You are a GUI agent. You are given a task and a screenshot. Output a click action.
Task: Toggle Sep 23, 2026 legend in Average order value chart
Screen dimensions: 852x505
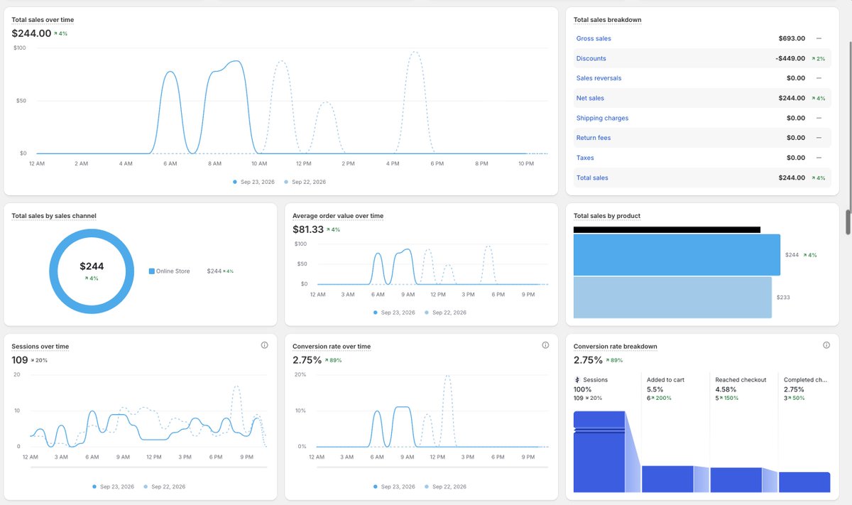point(395,313)
